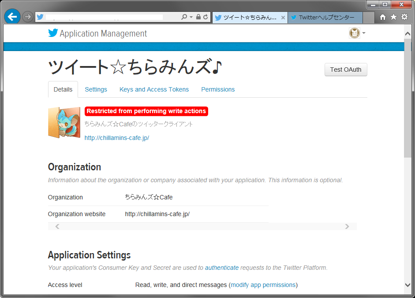The image size is (415, 298).
Task: Click the left arrow of horizontal scrollbar
Action: pyautogui.click(x=57, y=226)
